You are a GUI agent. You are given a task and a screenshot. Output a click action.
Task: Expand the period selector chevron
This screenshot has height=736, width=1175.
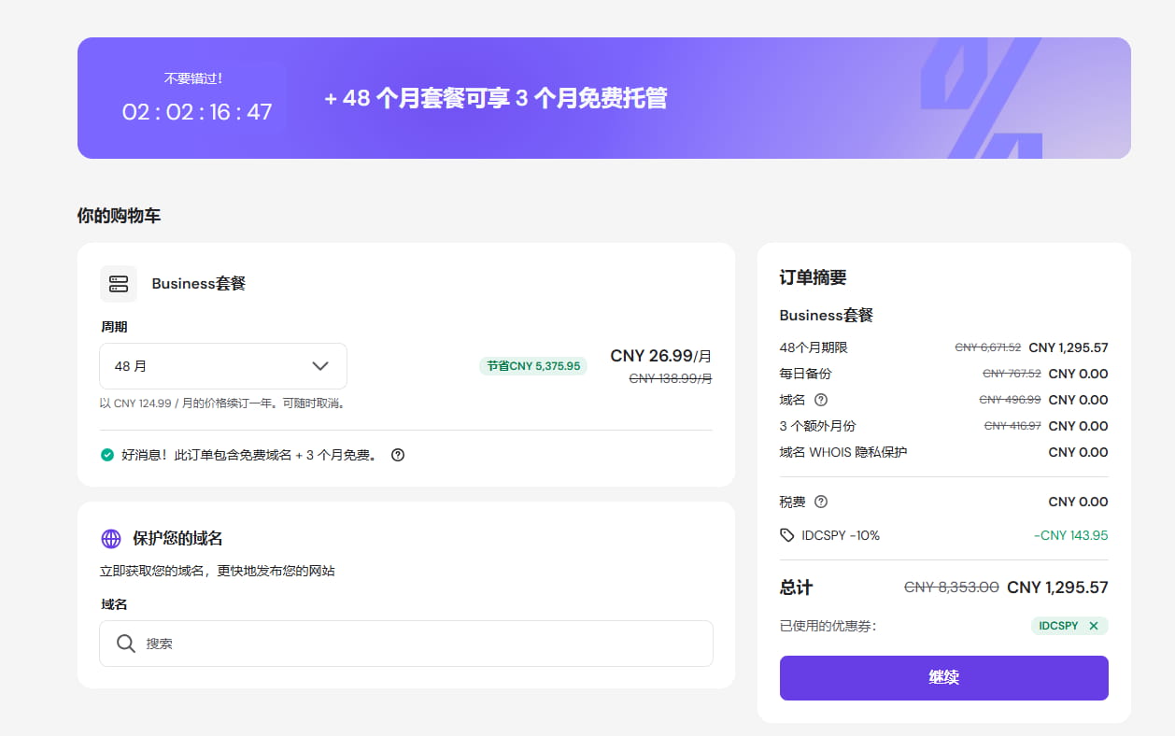click(321, 365)
